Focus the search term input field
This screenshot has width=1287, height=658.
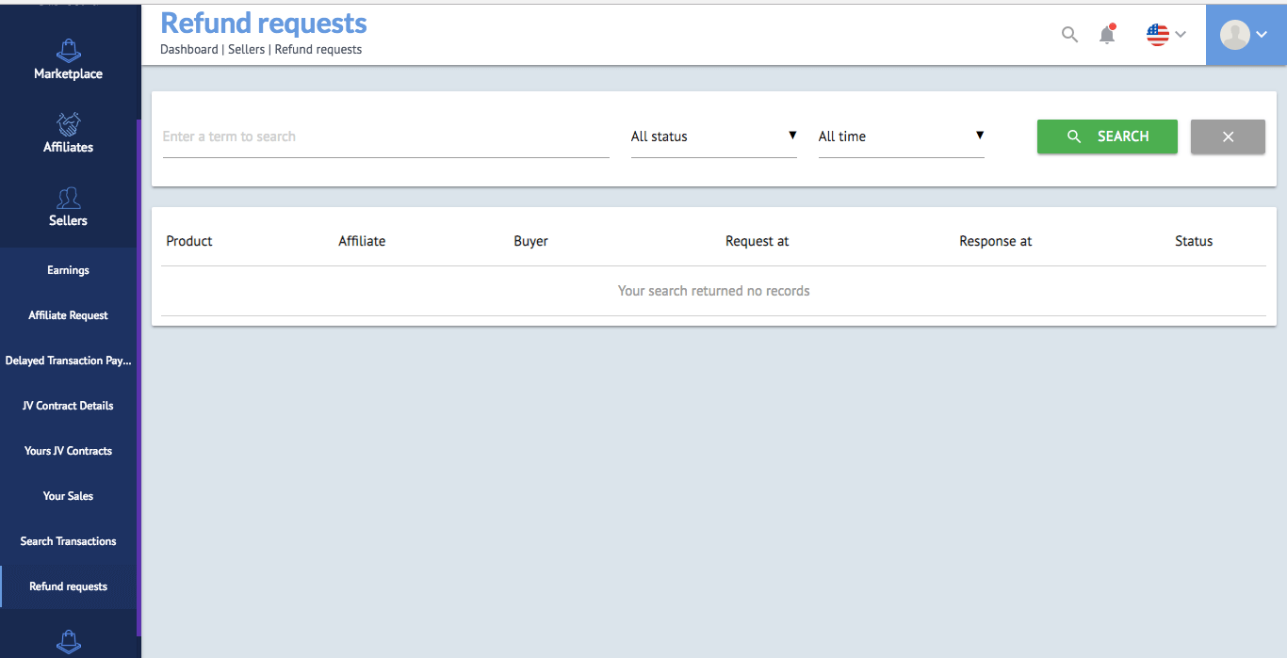(386, 137)
